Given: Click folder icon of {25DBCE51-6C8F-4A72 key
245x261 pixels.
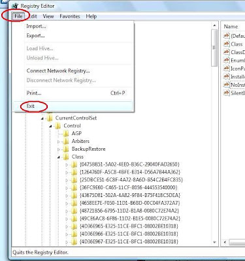Looking at the screenshot, I should pos(74,180).
